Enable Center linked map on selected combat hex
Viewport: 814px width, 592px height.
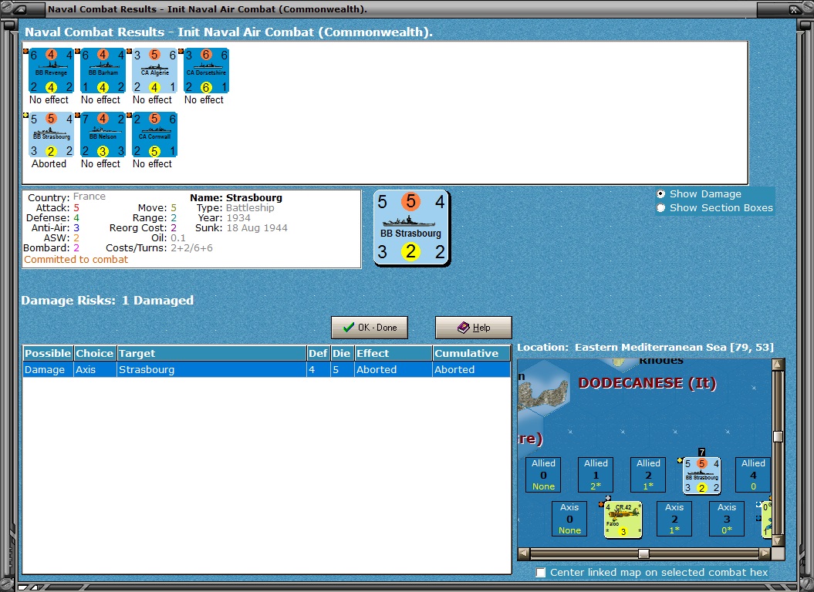point(541,572)
